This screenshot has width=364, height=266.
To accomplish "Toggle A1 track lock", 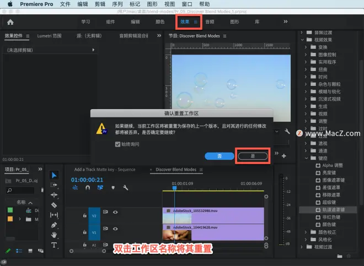I will pos(85,245).
